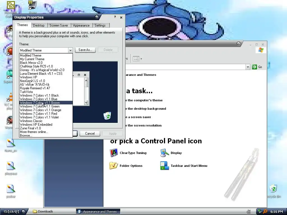The height and width of the screenshot is (215, 287).
Task: Click the keyboard icon near system tray
Action: 249,212
